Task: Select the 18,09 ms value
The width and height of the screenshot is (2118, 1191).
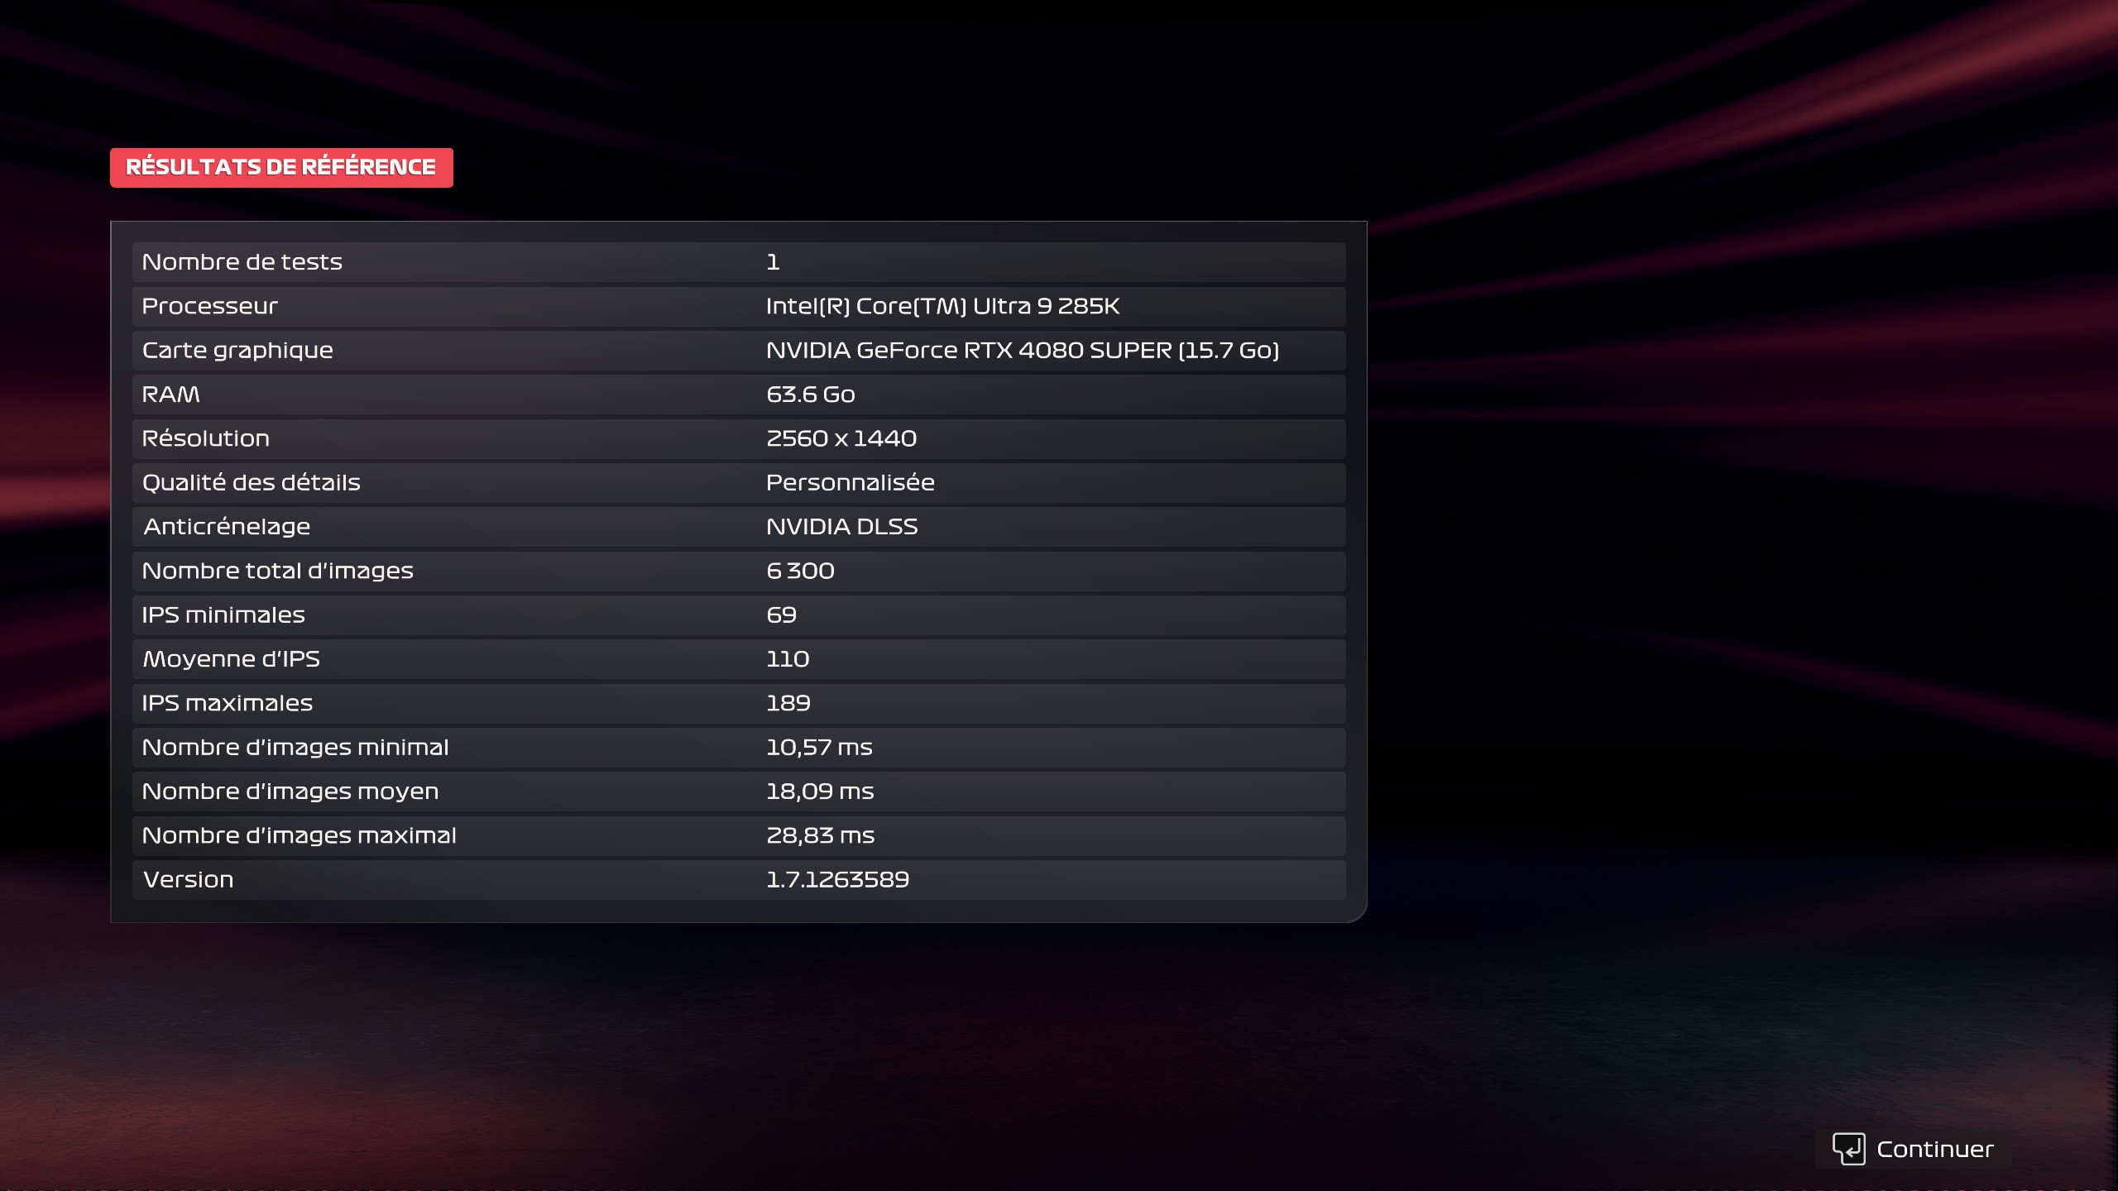Action: pos(820,792)
